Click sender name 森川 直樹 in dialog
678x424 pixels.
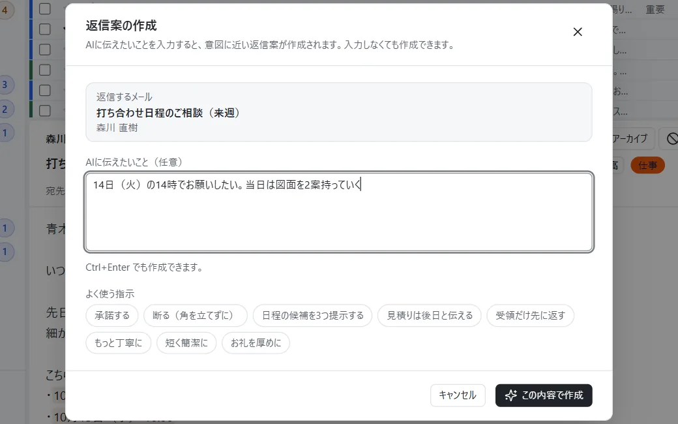coord(117,128)
